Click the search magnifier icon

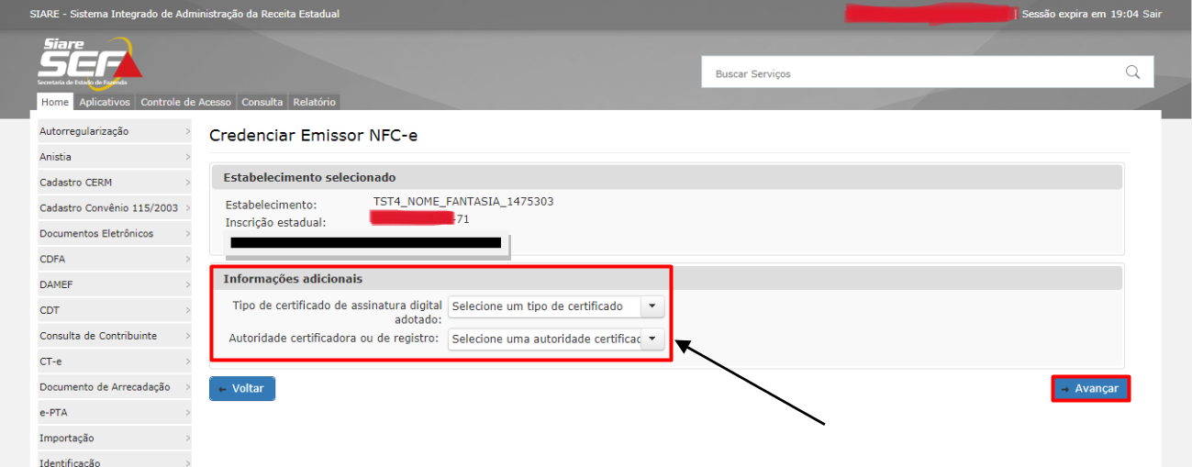coord(1132,72)
